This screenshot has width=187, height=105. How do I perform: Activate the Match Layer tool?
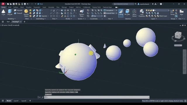tap(162, 16)
